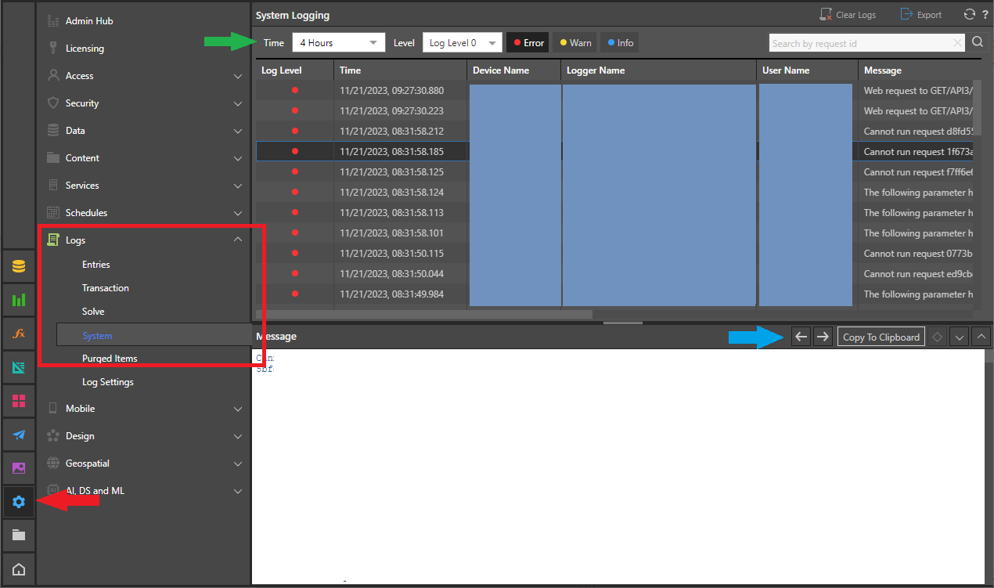Click the refresh icon in System Logging header
The width and height of the screenshot is (994, 588).
tap(969, 15)
